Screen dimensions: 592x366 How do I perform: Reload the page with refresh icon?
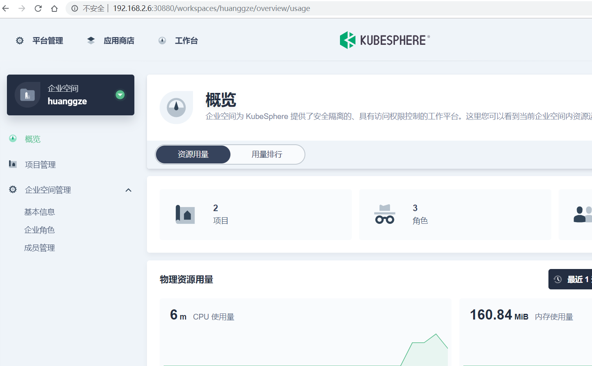click(x=38, y=8)
